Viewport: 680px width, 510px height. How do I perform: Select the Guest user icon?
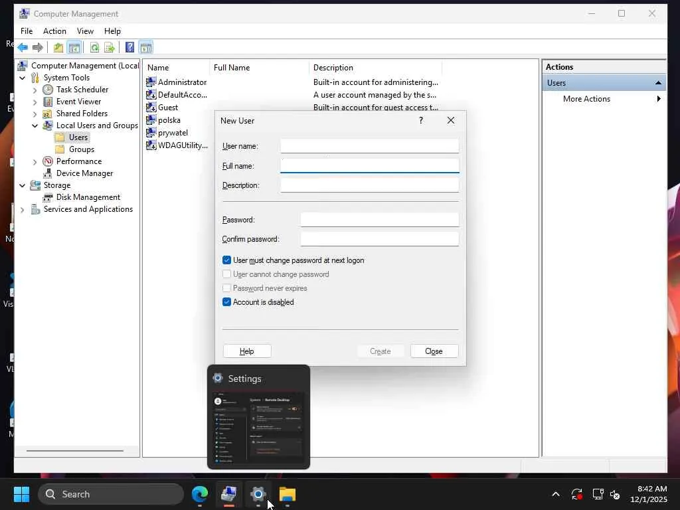(151, 107)
